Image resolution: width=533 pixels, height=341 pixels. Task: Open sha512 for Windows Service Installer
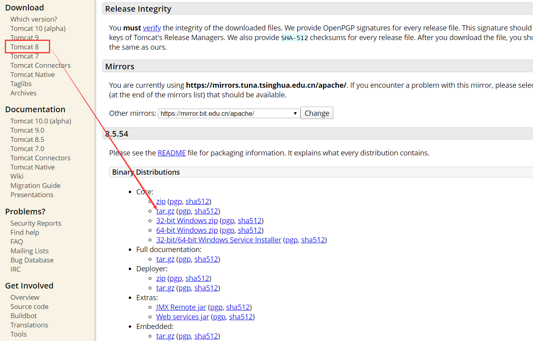coord(313,240)
